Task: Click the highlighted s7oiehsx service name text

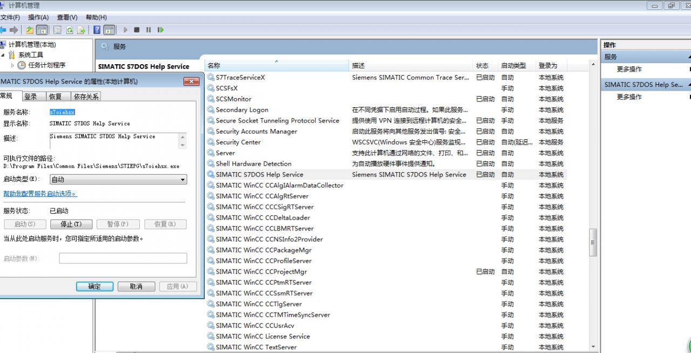Action: 62,112
